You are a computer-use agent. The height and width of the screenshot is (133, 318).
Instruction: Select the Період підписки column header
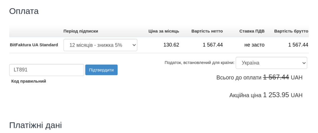coord(81,31)
